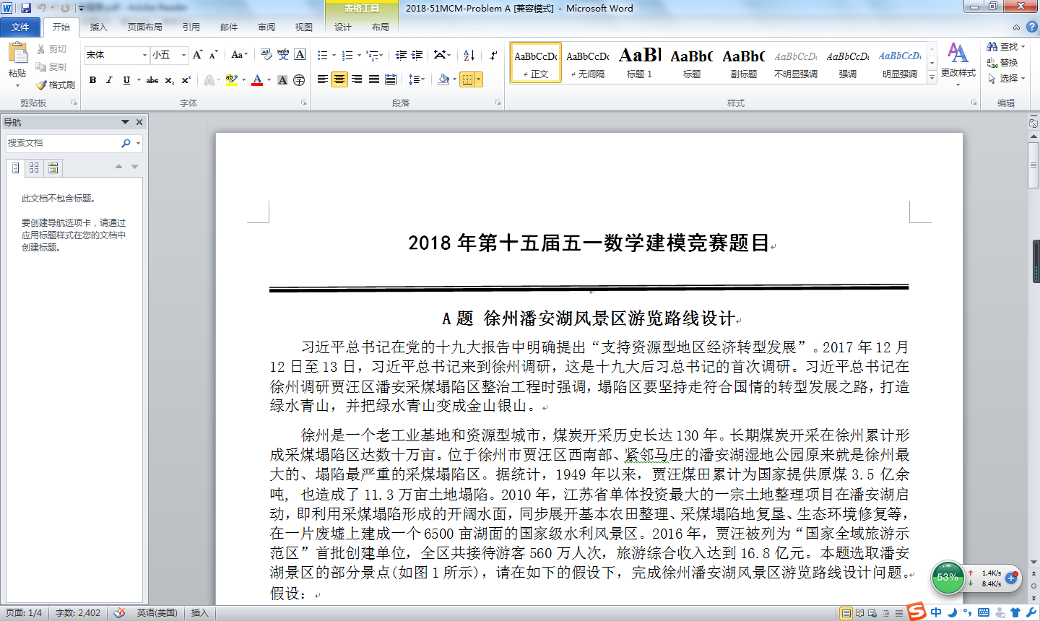Open Enclose Characters (字) tool
The height and width of the screenshot is (621, 1040).
coord(299,80)
